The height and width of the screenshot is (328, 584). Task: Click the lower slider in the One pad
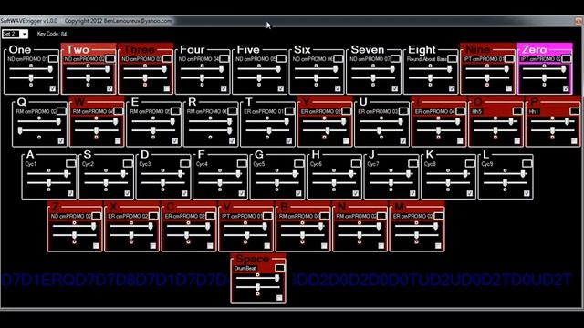pos(31,78)
